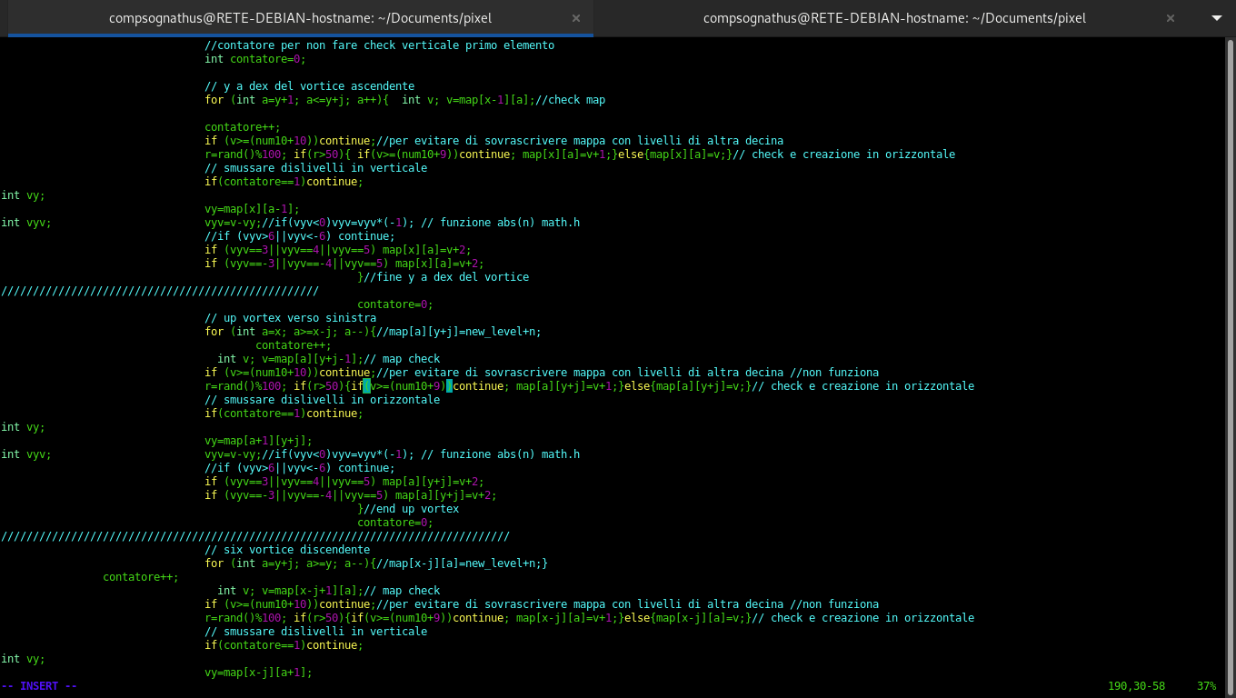The height and width of the screenshot is (698, 1236).
Task: Click the for loop 'for (int a=x; a>=x-j; a--)'
Action: [x=287, y=332]
